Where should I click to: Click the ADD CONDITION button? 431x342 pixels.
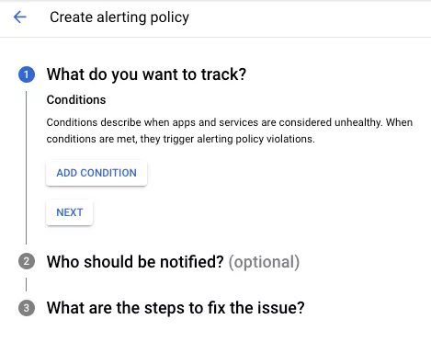(96, 173)
